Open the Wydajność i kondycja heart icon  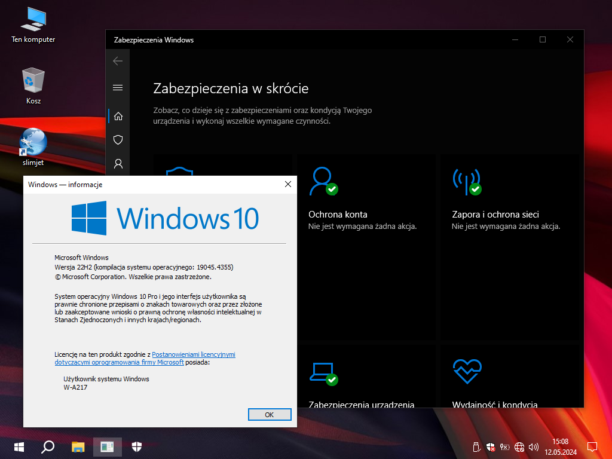pos(467,372)
